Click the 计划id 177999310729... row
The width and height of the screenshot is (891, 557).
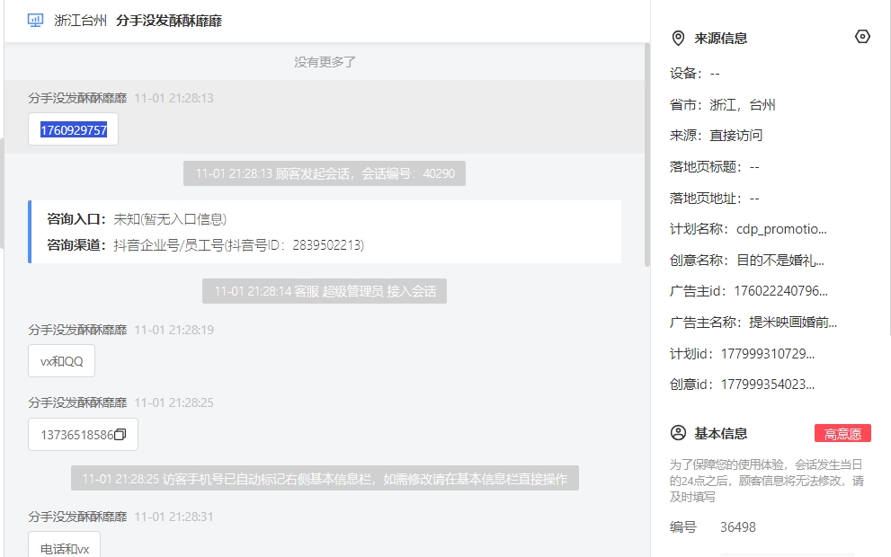pos(742,354)
